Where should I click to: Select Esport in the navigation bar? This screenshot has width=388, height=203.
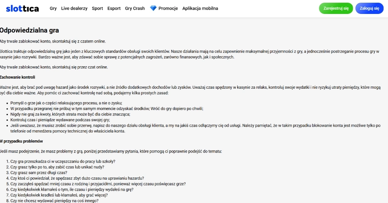(114, 9)
